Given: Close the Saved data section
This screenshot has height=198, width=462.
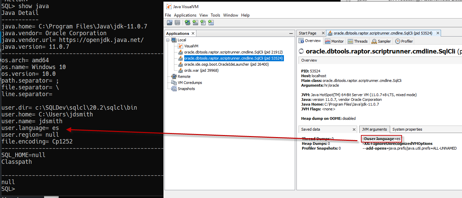Looking at the screenshot, I should (x=354, y=129).
